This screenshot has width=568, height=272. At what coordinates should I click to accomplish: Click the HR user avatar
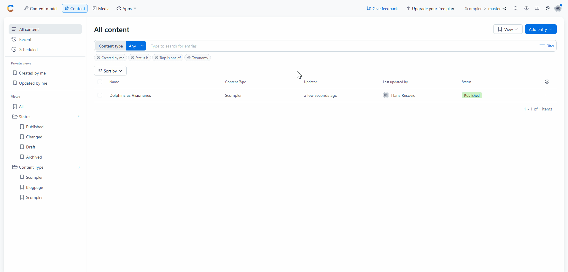pos(558,9)
